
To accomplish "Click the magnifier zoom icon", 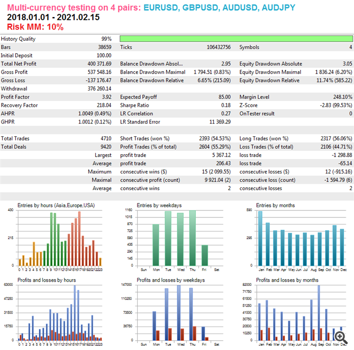I will [341, 337].
